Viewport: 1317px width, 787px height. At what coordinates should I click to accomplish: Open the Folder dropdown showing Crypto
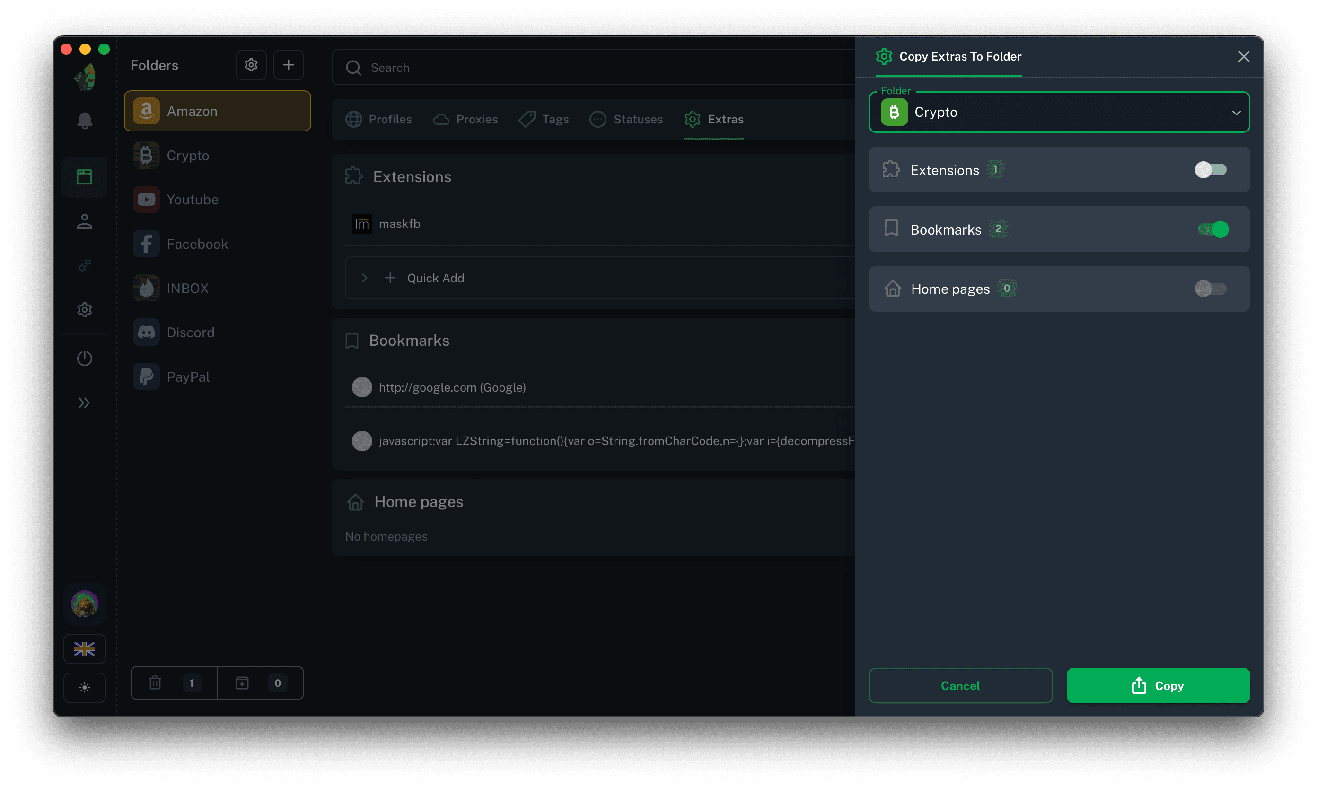1059,113
